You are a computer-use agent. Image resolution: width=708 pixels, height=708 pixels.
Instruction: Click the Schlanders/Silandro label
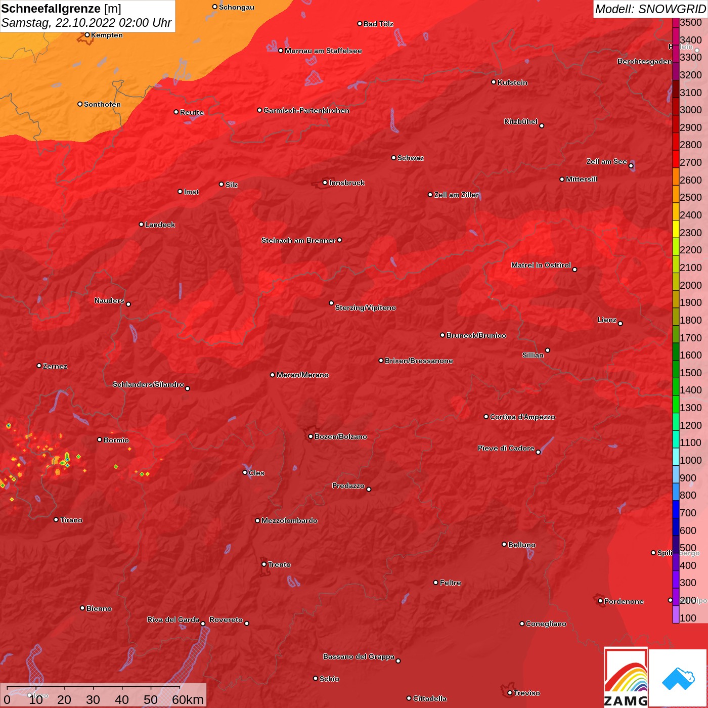click(148, 384)
